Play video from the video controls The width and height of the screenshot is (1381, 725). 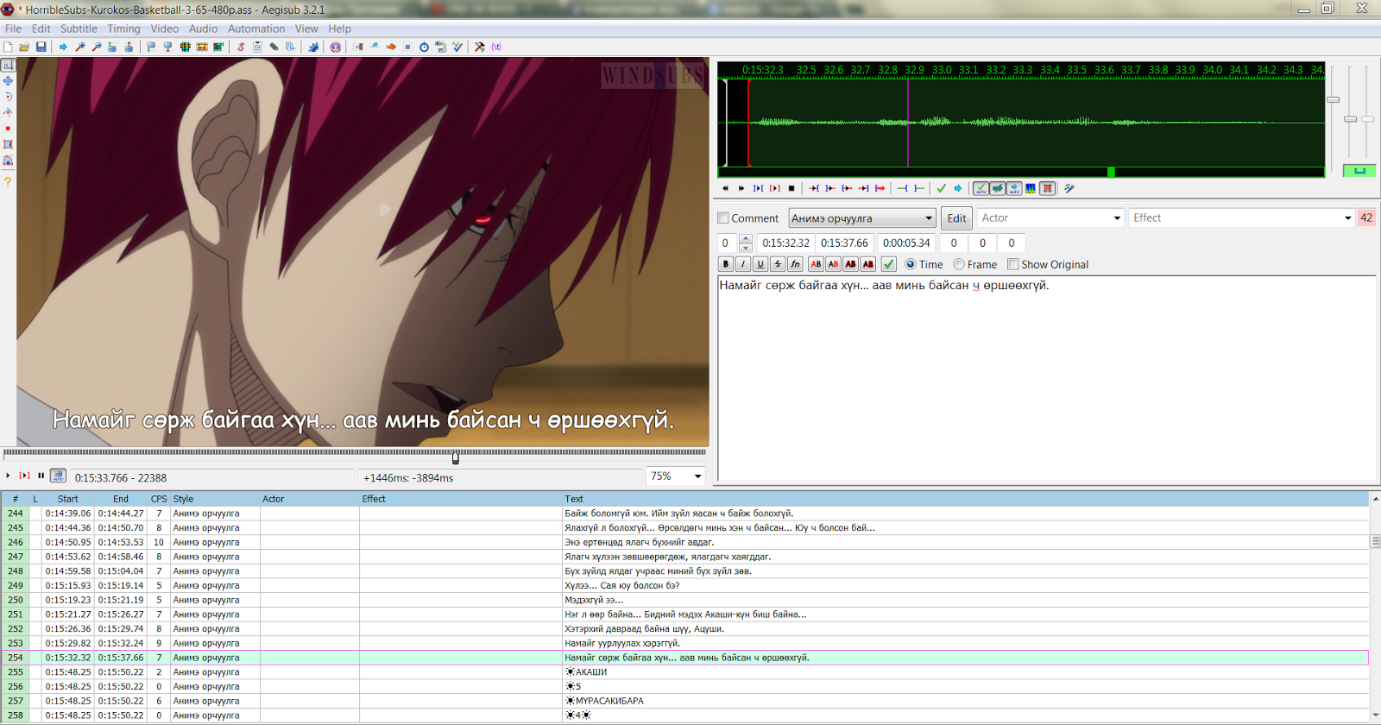click(8, 476)
